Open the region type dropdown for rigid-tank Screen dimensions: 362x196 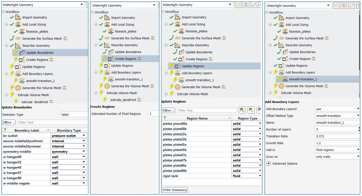point(260,176)
